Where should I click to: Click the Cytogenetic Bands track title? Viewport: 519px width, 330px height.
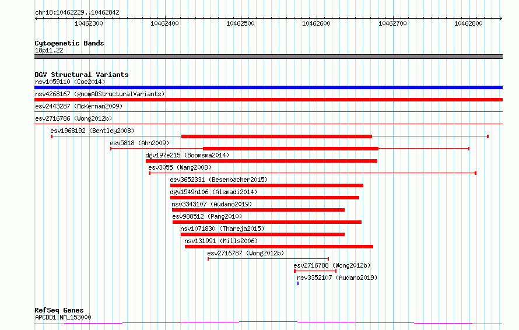(x=69, y=43)
